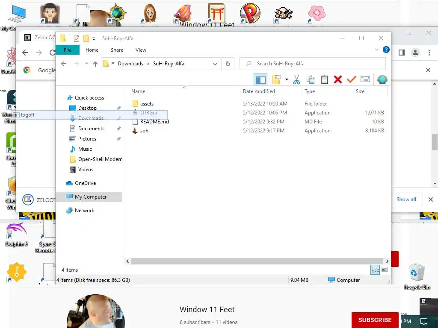The width and height of the screenshot is (438, 328).
Task: Open the Home ribbon tab
Action: (x=92, y=50)
